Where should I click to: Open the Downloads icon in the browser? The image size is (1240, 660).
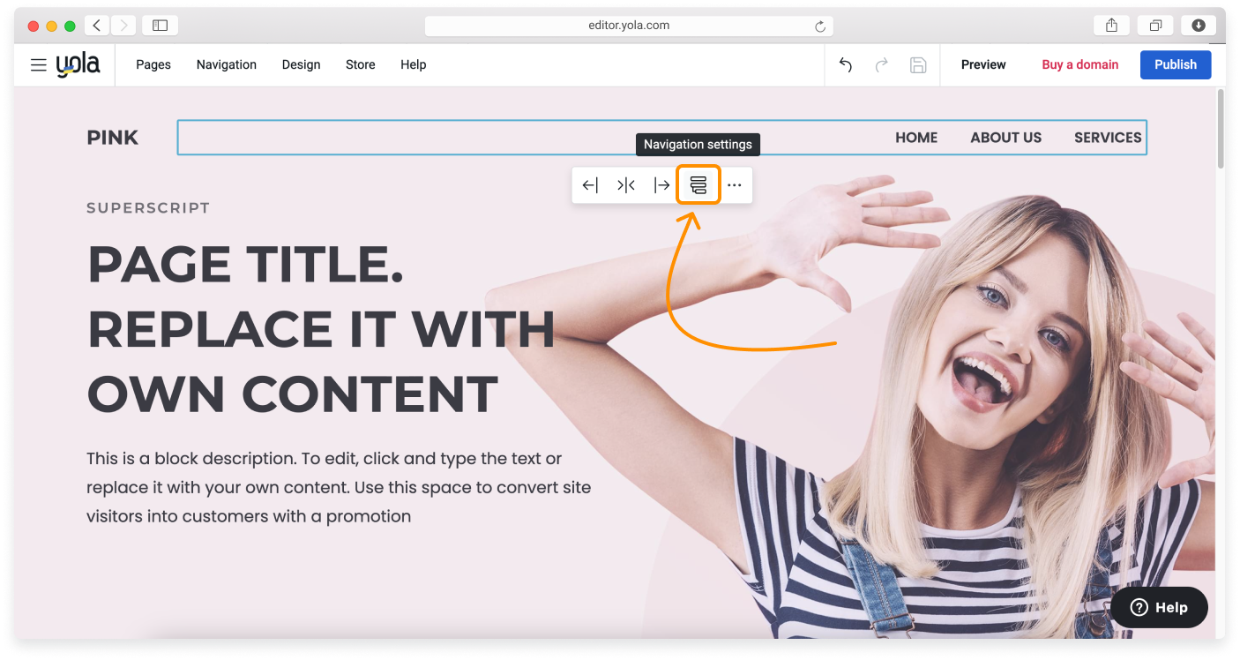(x=1198, y=25)
